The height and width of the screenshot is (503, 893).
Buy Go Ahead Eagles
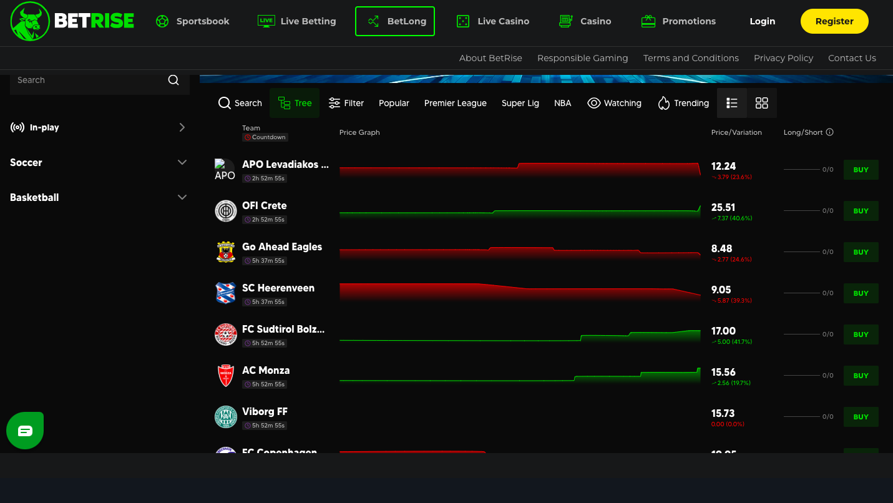pyautogui.click(x=861, y=252)
